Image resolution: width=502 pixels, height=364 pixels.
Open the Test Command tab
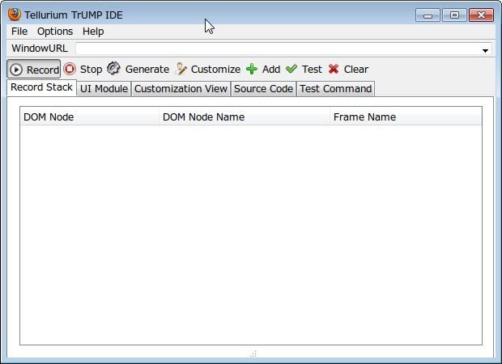pyautogui.click(x=335, y=89)
